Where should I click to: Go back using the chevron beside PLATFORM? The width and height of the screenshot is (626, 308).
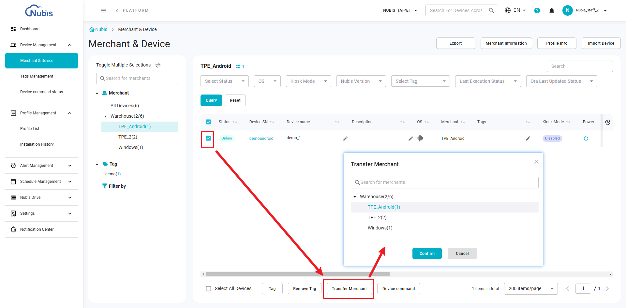pos(117,10)
